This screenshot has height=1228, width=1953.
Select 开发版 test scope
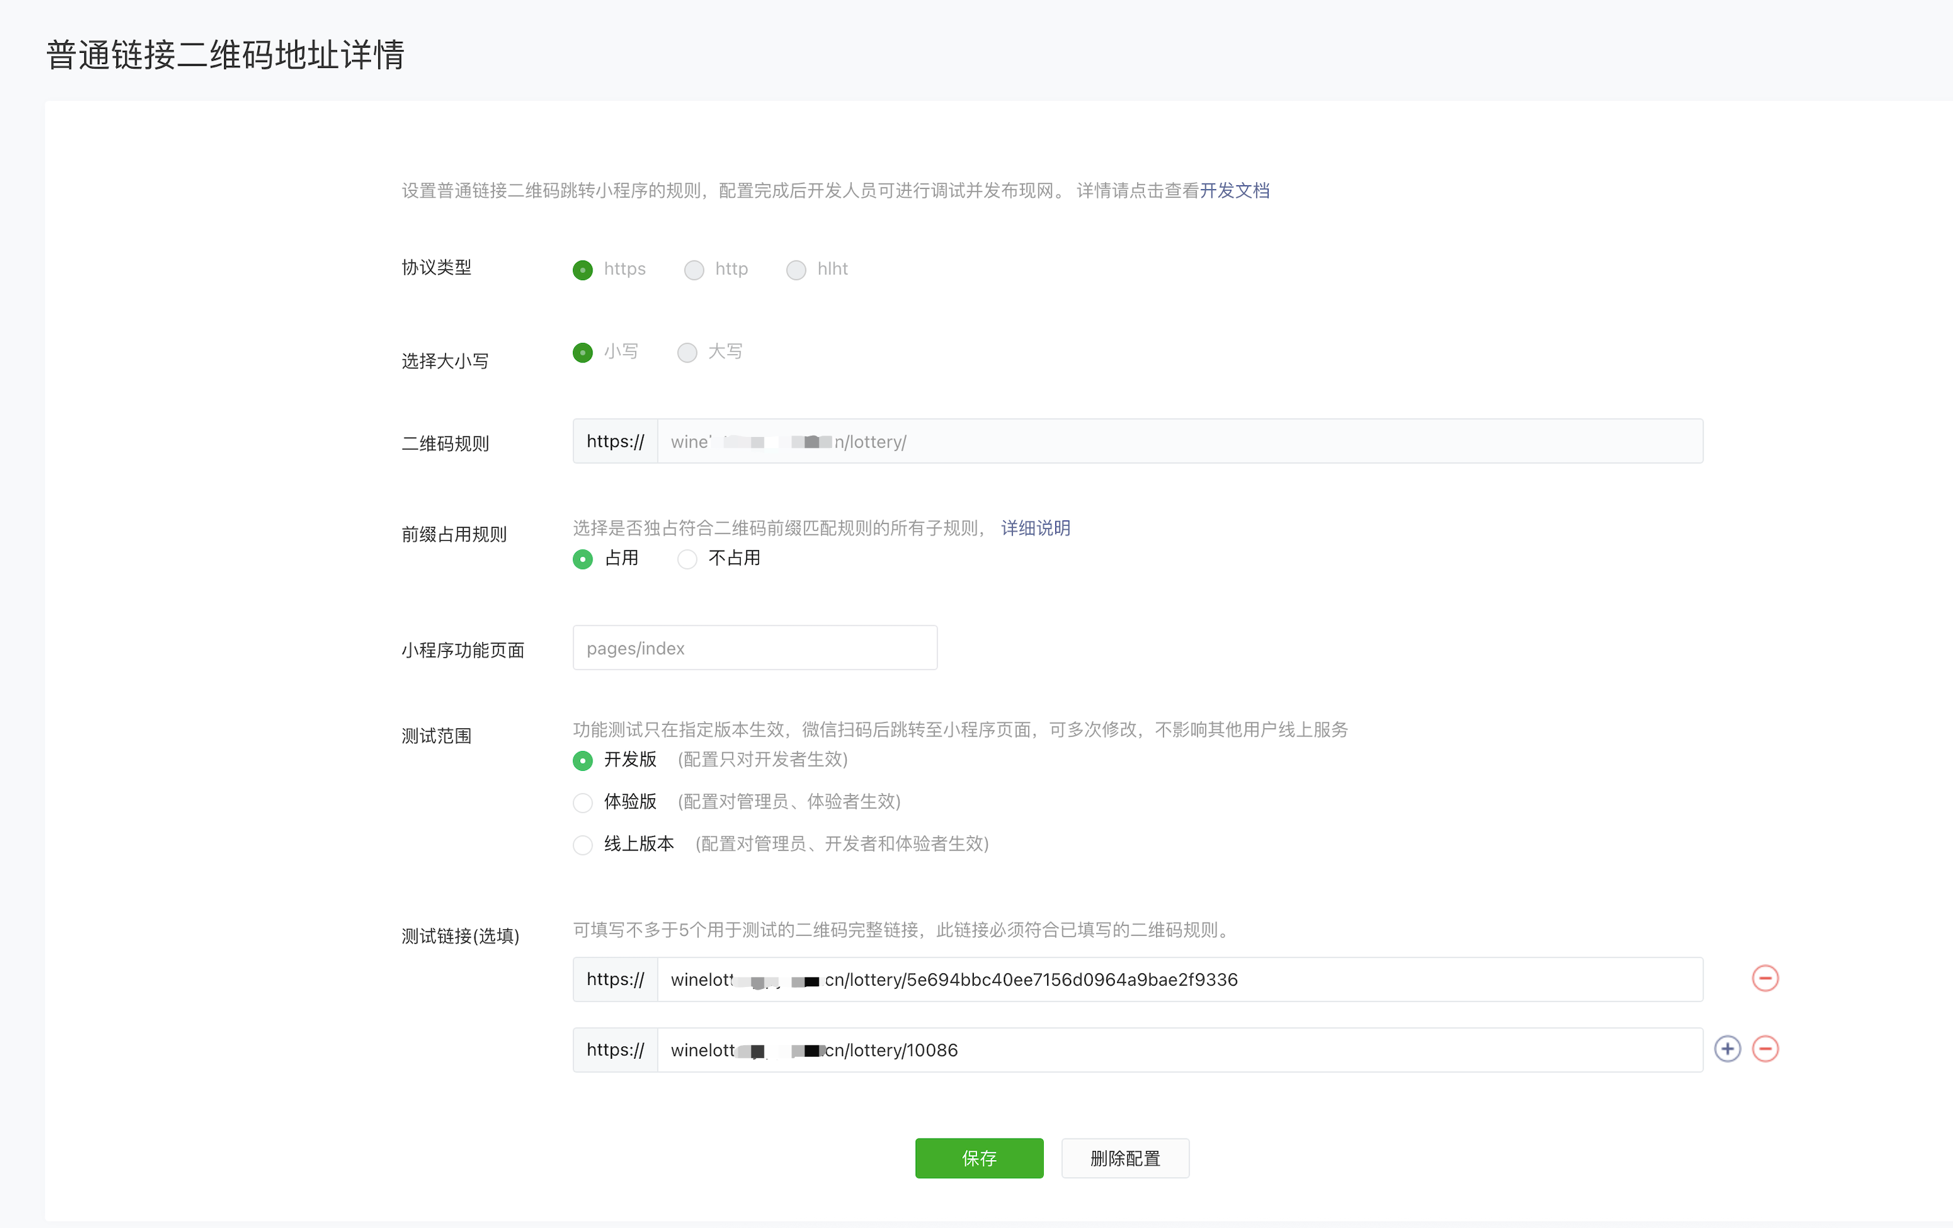pos(583,760)
